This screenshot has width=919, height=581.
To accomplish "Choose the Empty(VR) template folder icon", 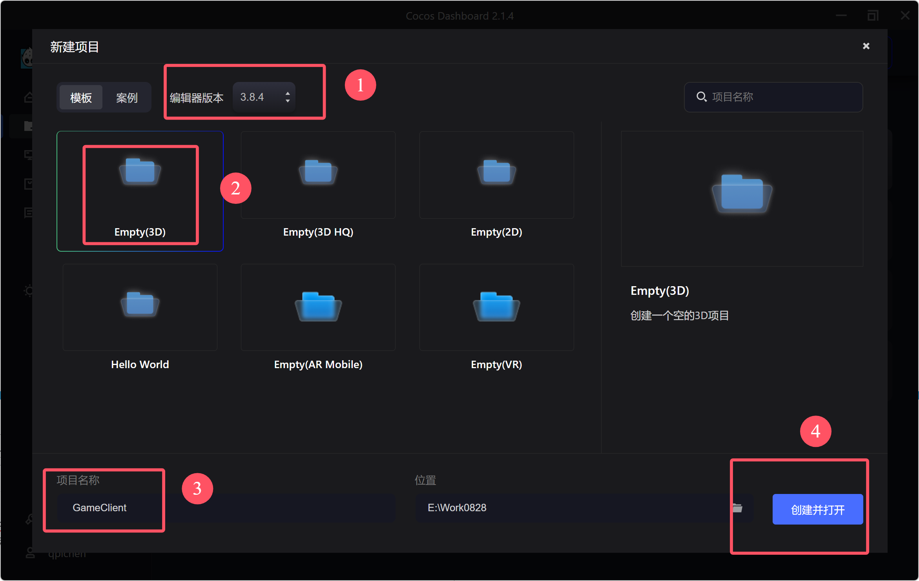I will pyautogui.click(x=496, y=306).
